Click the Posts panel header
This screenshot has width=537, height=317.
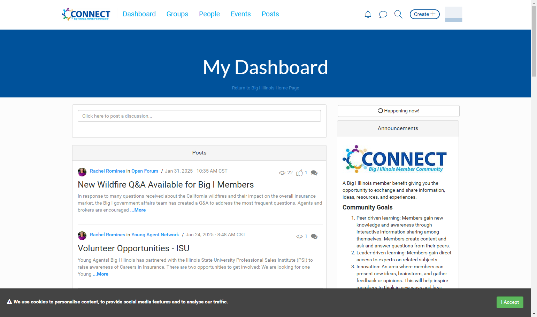[x=199, y=153]
